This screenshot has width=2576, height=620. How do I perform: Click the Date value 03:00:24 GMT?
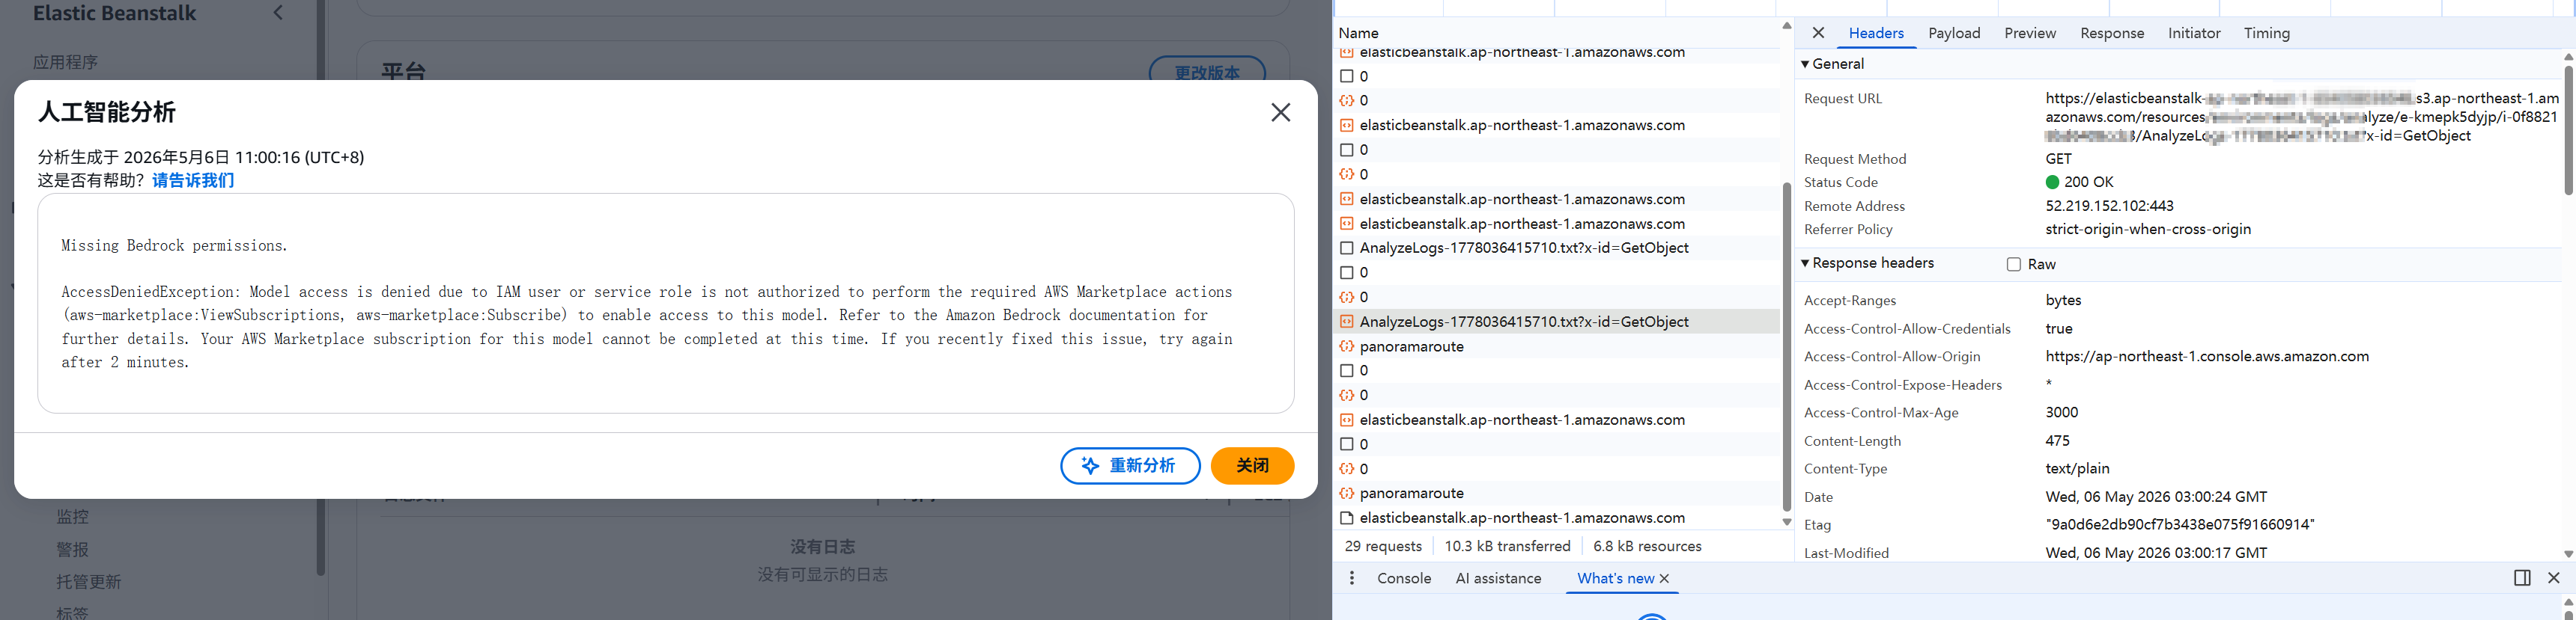coord(2157,497)
